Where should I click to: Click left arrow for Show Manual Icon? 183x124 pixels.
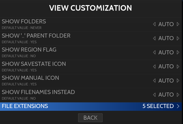coord(154,81)
